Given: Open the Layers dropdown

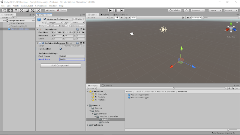Looking at the screenshot, I should click(x=215, y=10).
